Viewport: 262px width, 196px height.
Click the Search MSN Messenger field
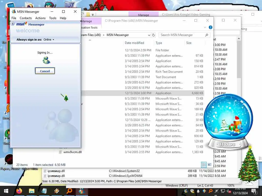[x=184, y=35]
